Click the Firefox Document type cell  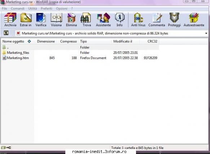tap(93, 58)
